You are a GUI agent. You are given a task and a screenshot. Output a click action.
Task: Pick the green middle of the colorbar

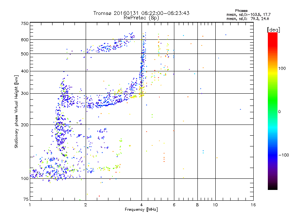pos(272,111)
